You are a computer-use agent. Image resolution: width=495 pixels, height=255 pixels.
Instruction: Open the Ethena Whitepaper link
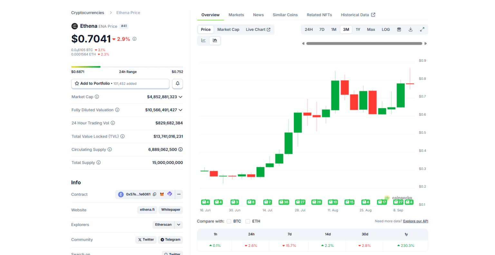[x=170, y=210]
